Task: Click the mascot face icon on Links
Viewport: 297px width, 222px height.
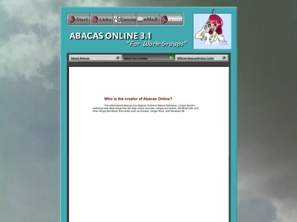Action: (x=95, y=19)
